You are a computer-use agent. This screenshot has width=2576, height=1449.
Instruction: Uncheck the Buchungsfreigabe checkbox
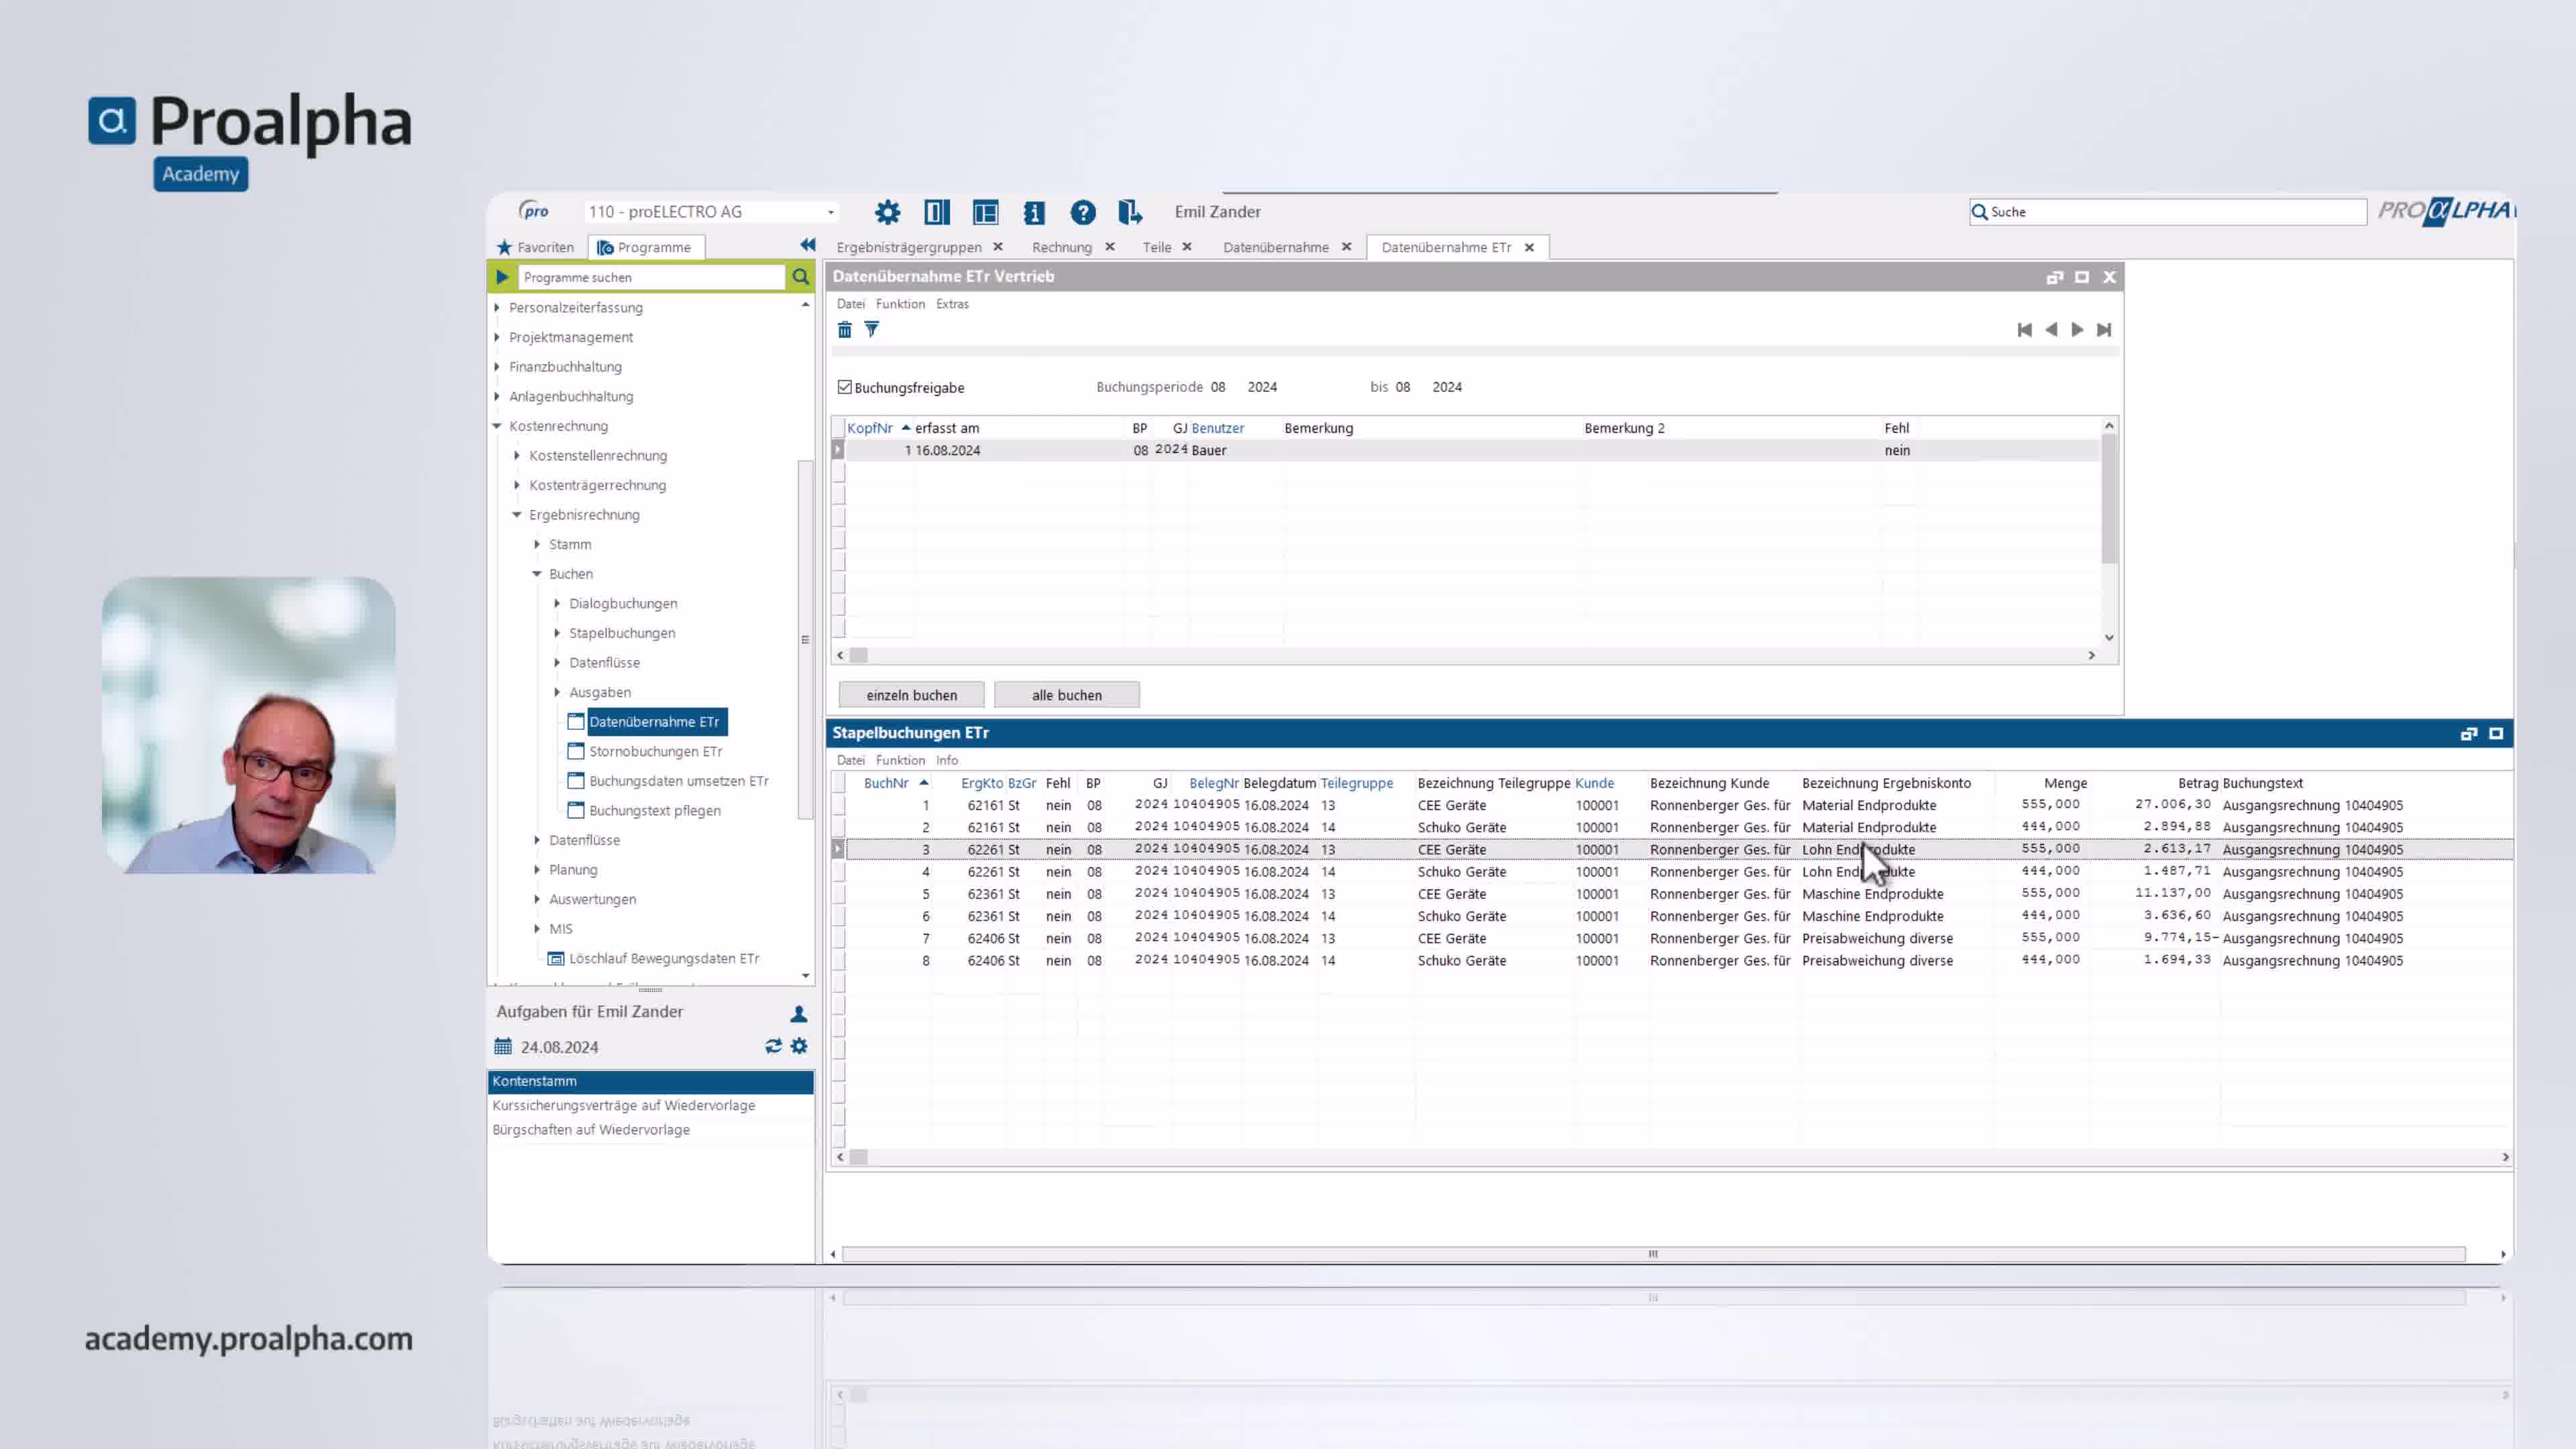[x=845, y=387]
